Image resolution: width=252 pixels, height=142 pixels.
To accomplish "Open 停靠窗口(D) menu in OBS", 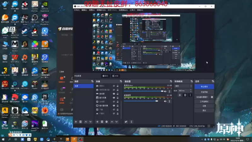I will pos(101,10).
